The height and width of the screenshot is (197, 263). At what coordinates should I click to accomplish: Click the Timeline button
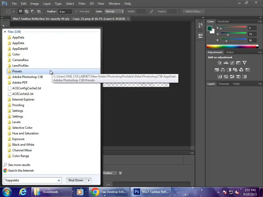coord(110,173)
